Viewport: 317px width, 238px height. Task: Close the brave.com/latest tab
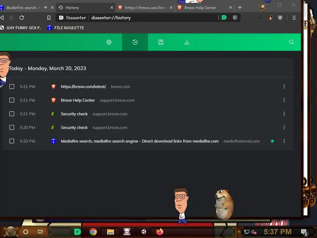pos(171,7)
